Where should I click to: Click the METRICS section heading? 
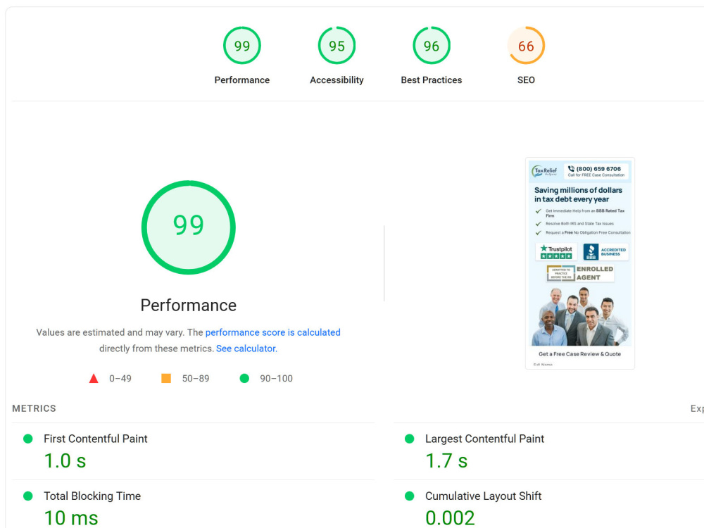click(x=34, y=408)
